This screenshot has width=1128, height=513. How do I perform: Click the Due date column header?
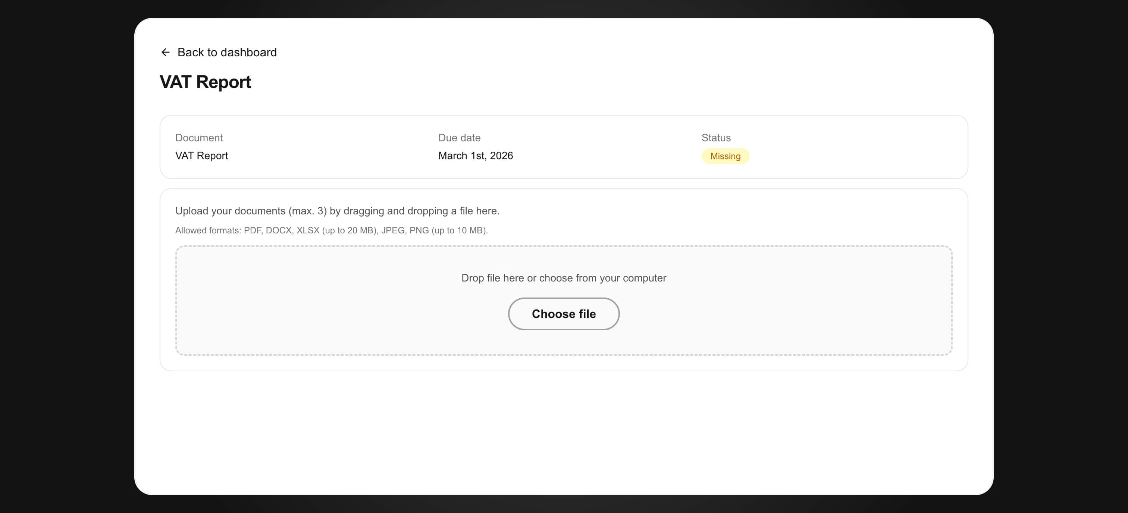[x=459, y=138]
